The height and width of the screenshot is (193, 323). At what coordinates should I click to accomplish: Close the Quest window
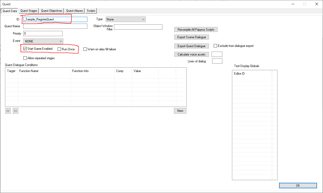317,4
